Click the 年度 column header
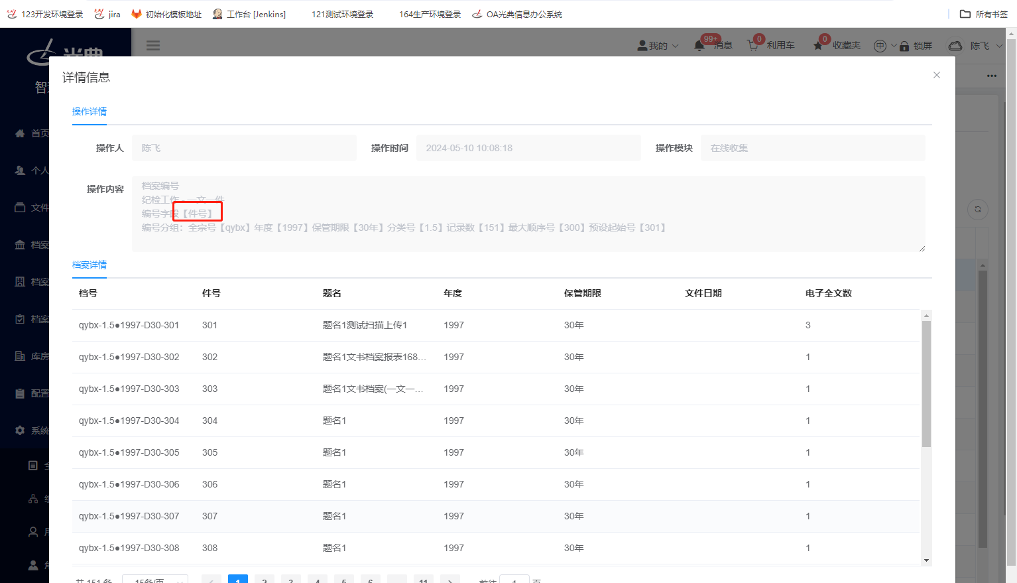The image size is (1017, 583). click(453, 293)
